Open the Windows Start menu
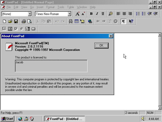This screenshot has width=162, height=122. (x=7, y=119)
